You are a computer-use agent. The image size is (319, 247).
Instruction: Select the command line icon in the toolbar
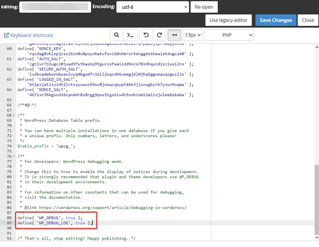(x=130, y=35)
